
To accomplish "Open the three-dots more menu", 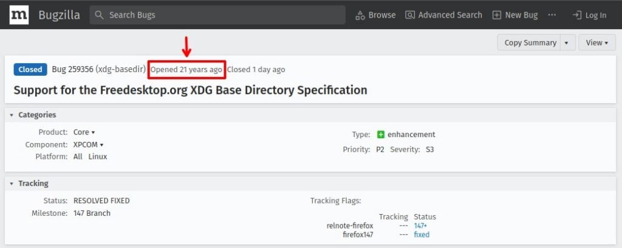I will click(x=552, y=15).
